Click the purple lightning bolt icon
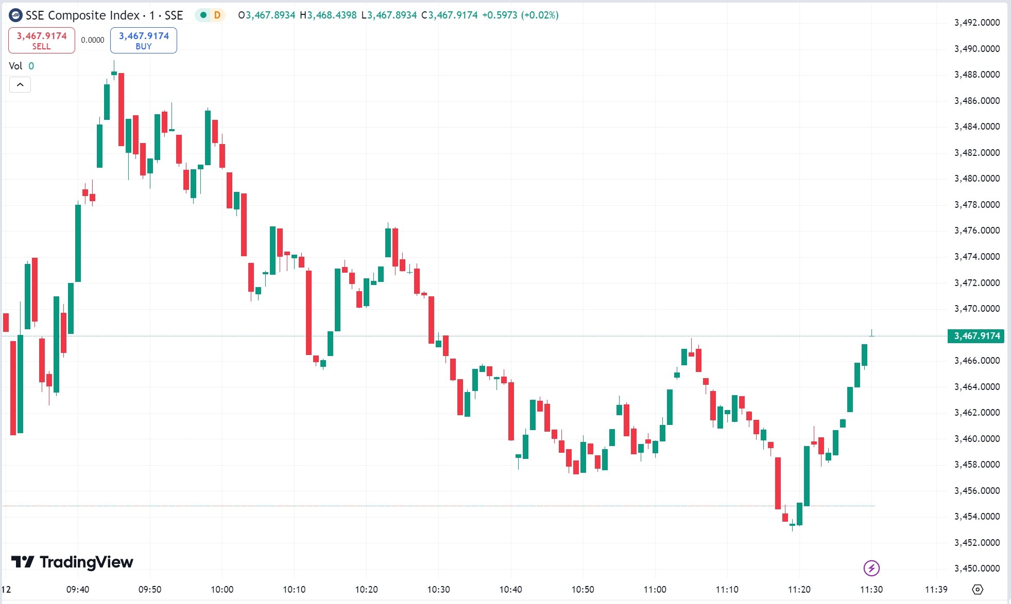Screen dimensions: 1011x604 point(871,568)
